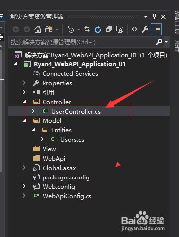179x237 pixels.
Task: Select the WebApi folder
Action: (54, 159)
